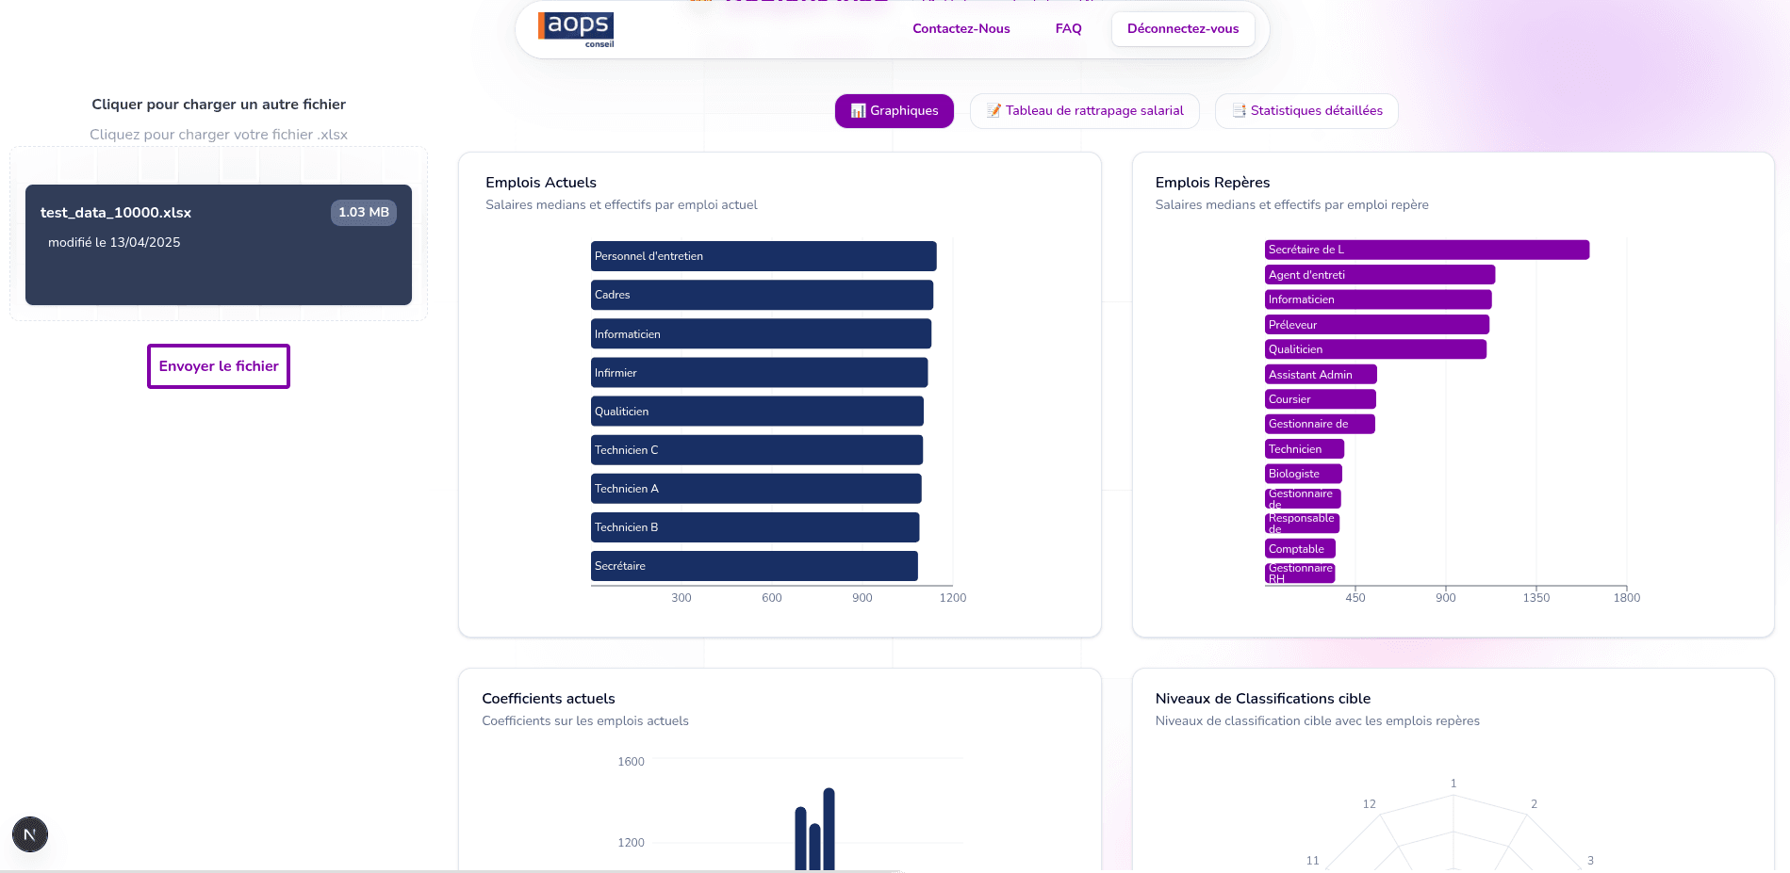The image size is (1790, 873).
Task: Open the FAQ page
Action: pyautogui.click(x=1067, y=28)
